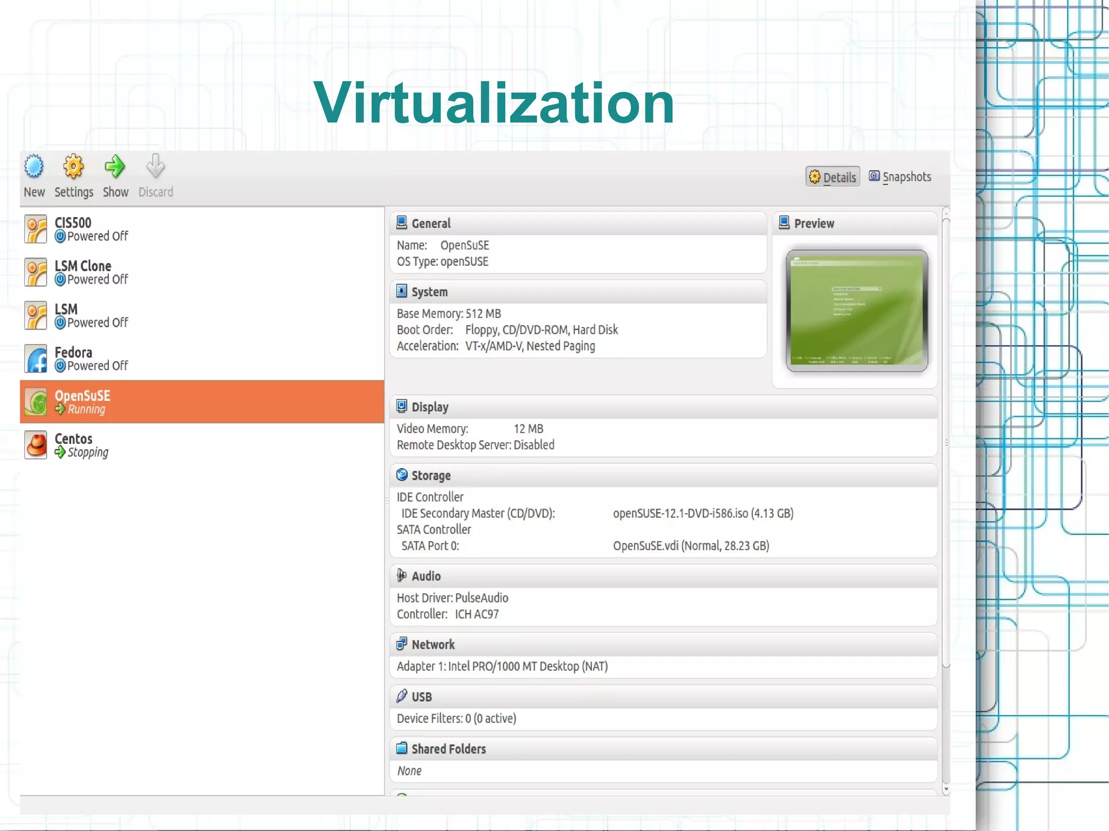Open the USB section header
Viewport: 1109px width, 831px height.
click(663, 697)
